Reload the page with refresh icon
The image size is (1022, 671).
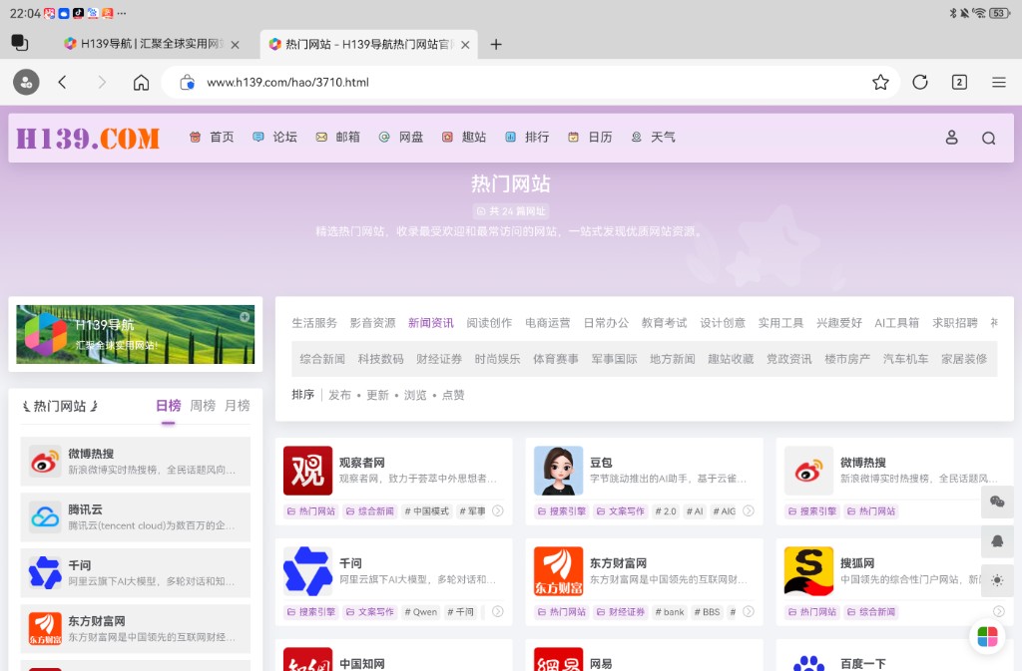click(x=919, y=82)
